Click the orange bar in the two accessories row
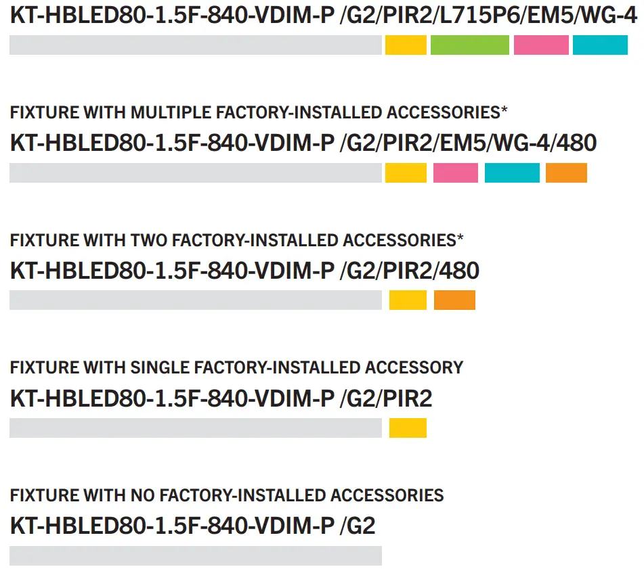Screen dimensions: 644x569 point(454,300)
